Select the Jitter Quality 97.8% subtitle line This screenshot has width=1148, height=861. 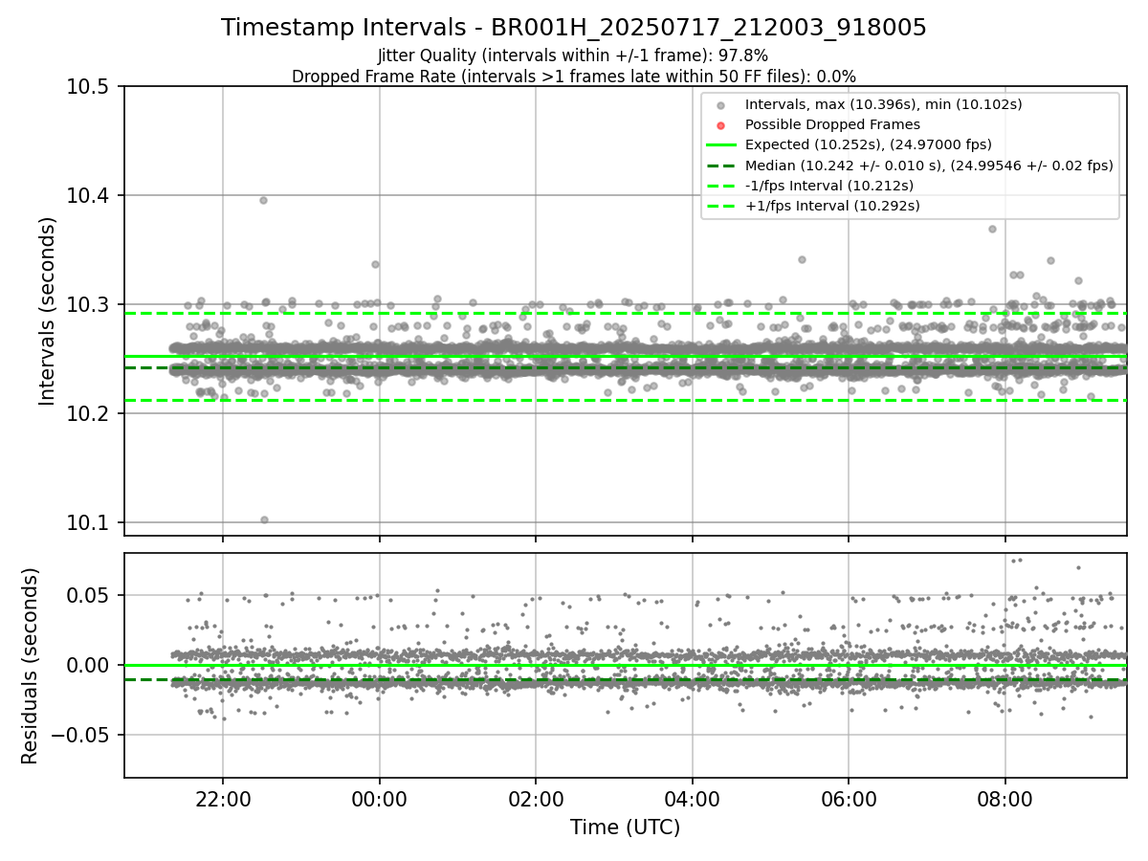coord(573,55)
